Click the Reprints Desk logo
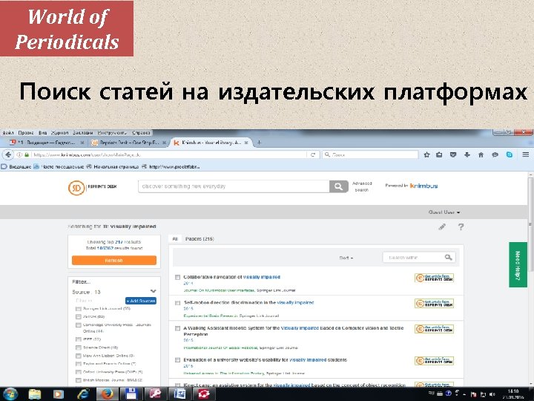This screenshot has width=534, height=401. pos(92,188)
